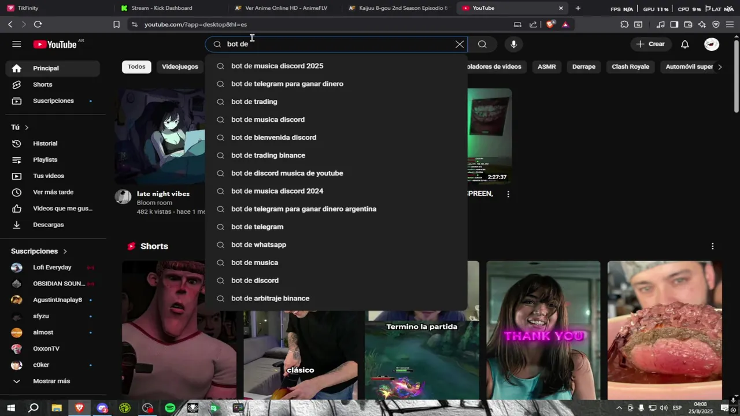This screenshot has width=740, height=416.
Task: Open Videos que me gustan
Action: coord(53,208)
